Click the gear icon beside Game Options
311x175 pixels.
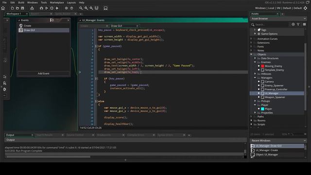click(x=259, y=34)
